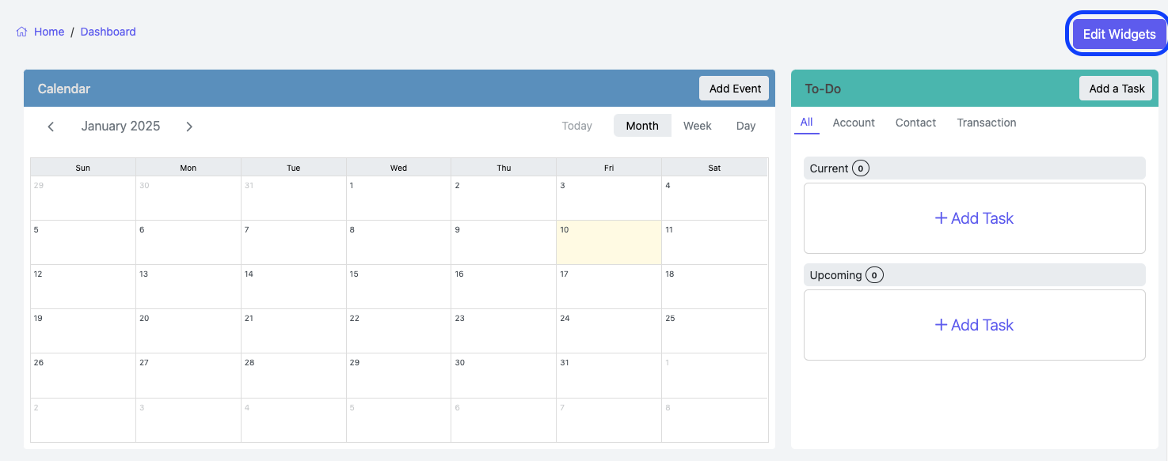1168x461 pixels.
Task: Click Add Event in Calendar header
Action: 735,89
